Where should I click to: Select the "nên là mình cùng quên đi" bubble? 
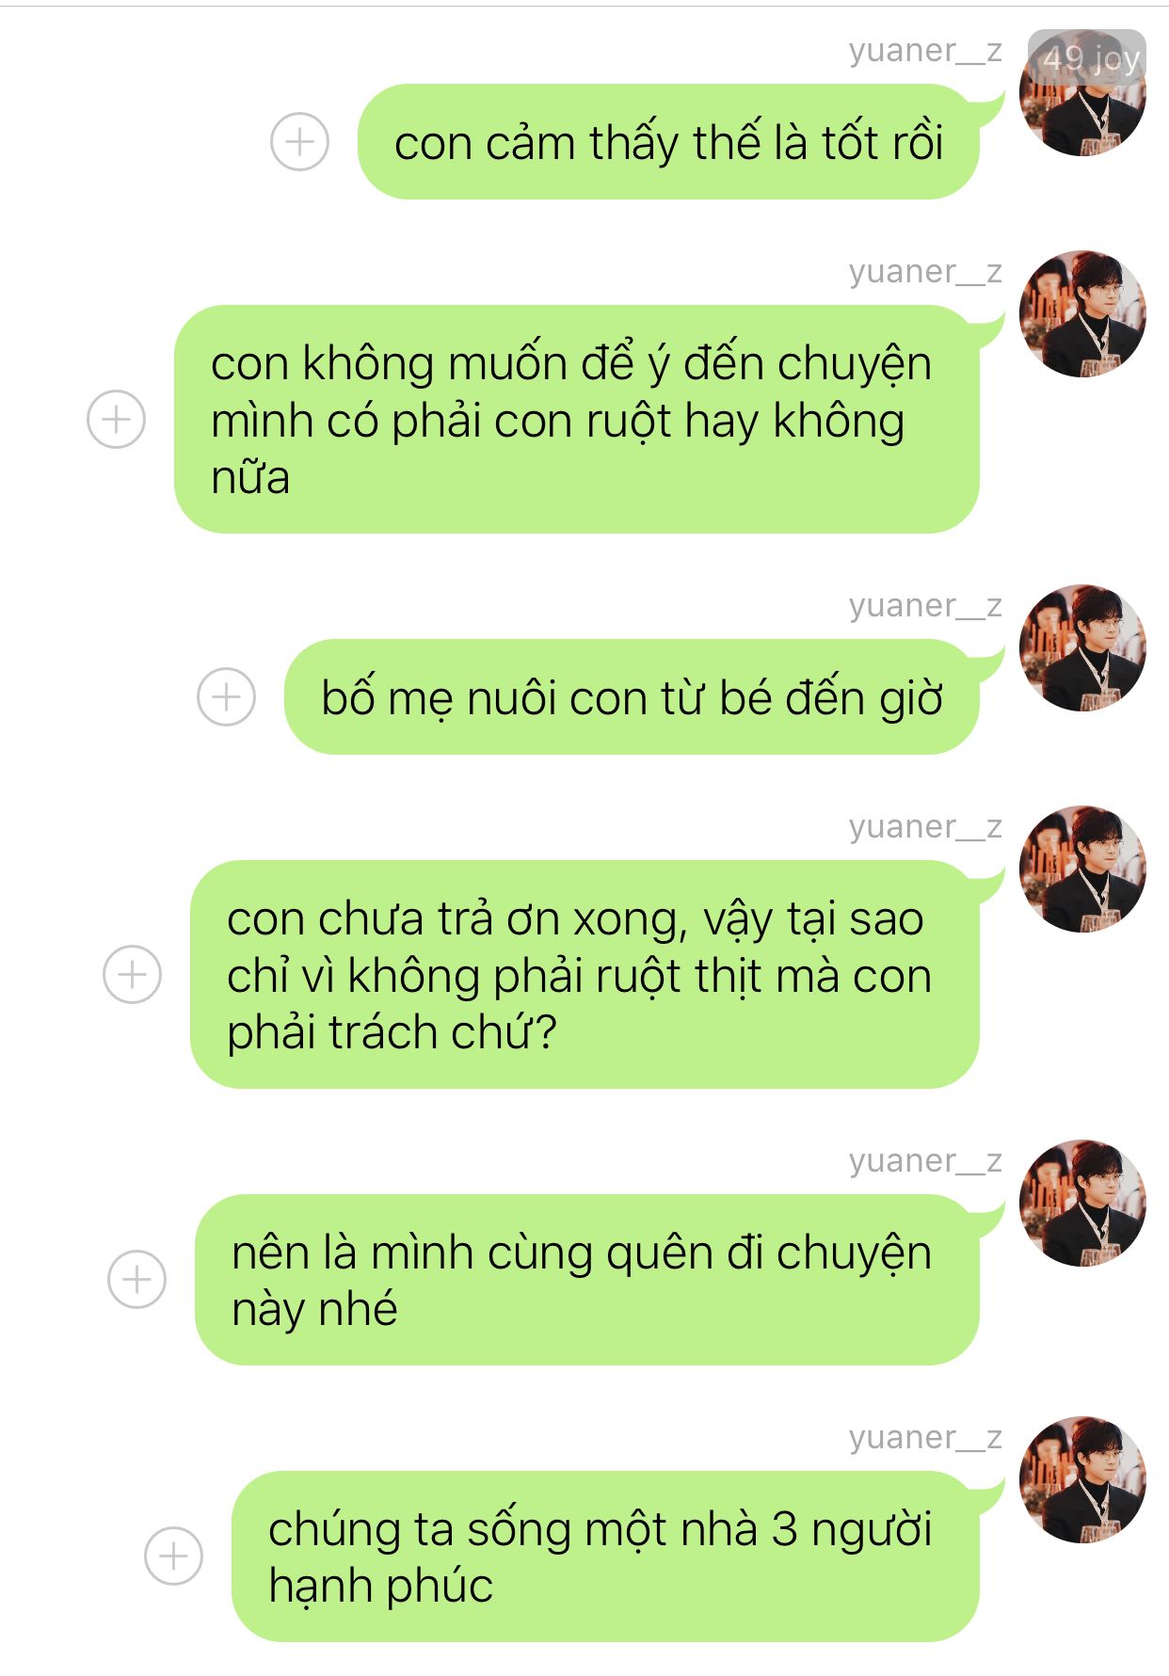point(587,1280)
